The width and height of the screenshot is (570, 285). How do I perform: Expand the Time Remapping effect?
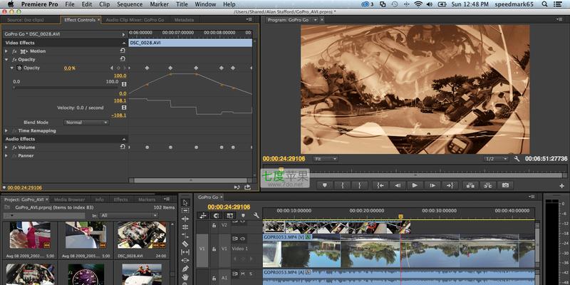[x=6, y=130]
